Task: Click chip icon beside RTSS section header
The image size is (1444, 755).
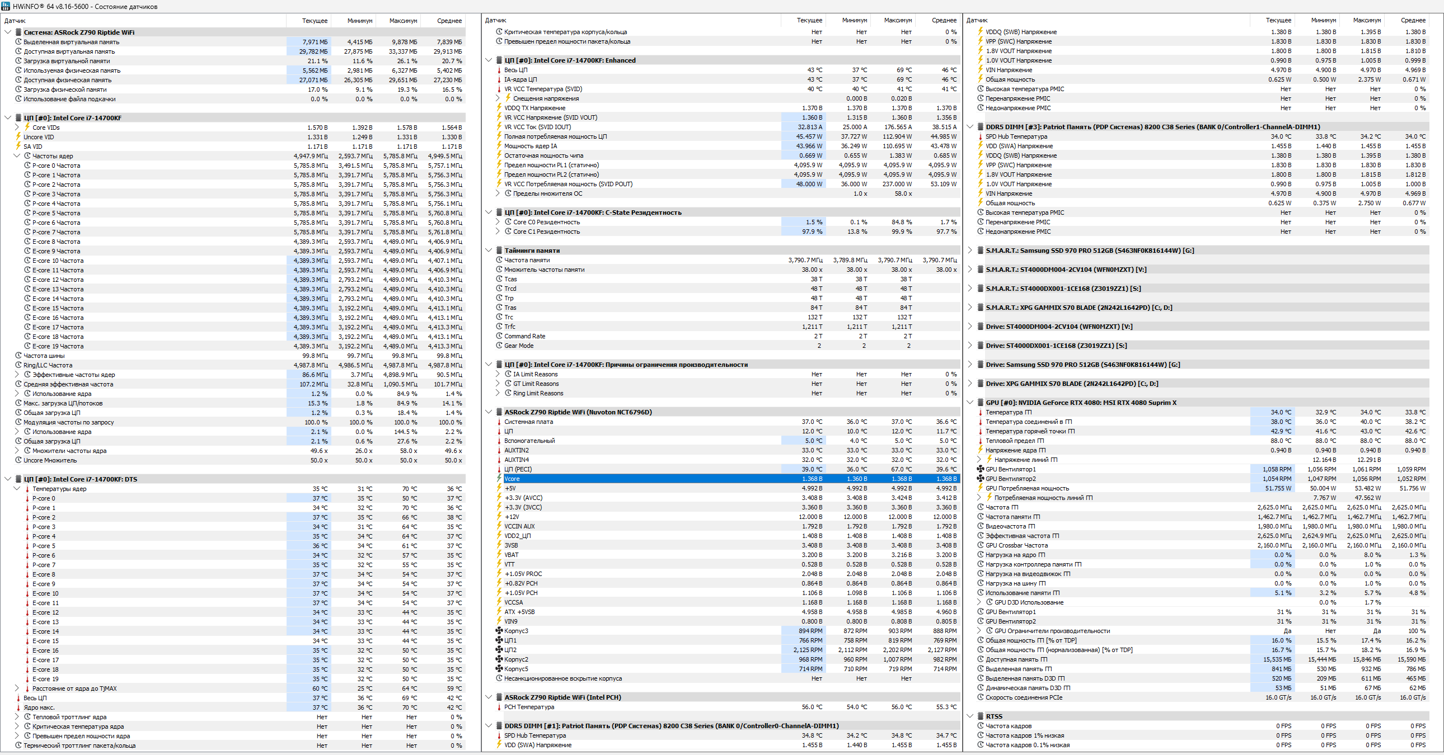Action: 981,716
